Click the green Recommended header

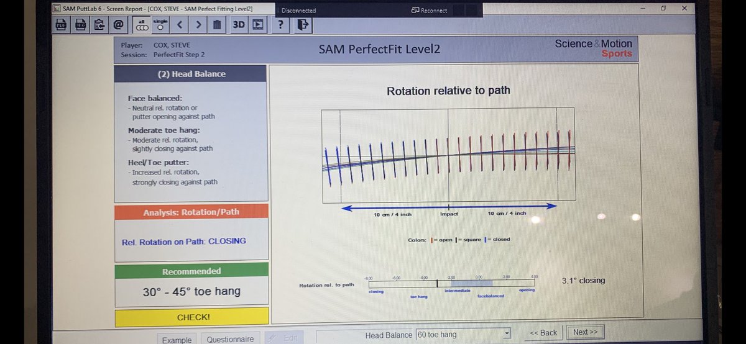point(191,271)
